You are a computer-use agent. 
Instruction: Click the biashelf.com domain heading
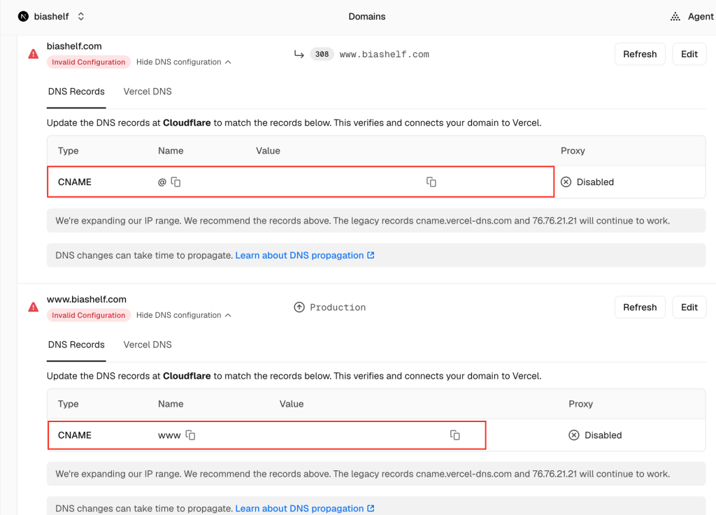74,46
